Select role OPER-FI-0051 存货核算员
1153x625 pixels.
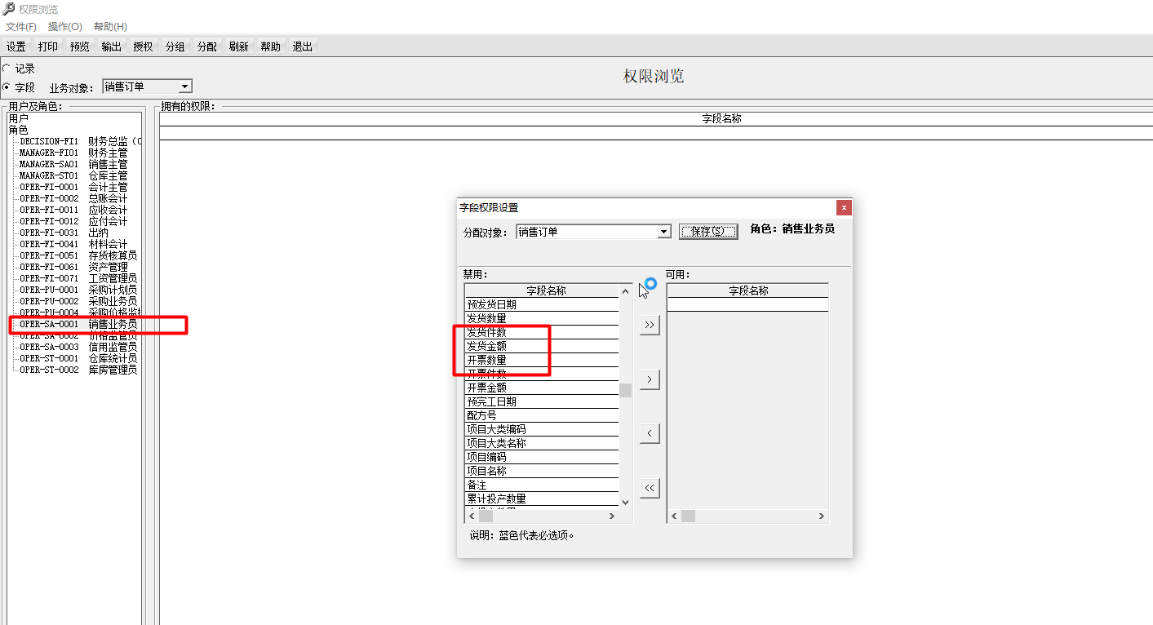[x=78, y=255]
